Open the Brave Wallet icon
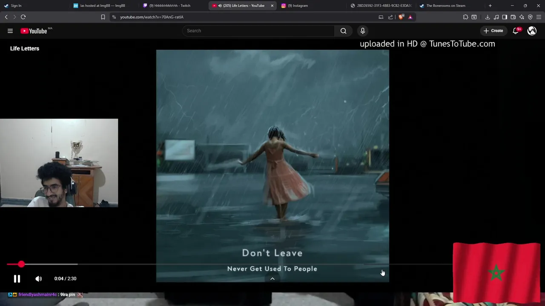Image resolution: width=545 pixels, height=306 pixels. pos(513,17)
